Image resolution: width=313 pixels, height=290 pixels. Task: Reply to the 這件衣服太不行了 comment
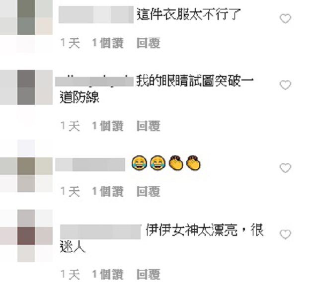(x=149, y=43)
